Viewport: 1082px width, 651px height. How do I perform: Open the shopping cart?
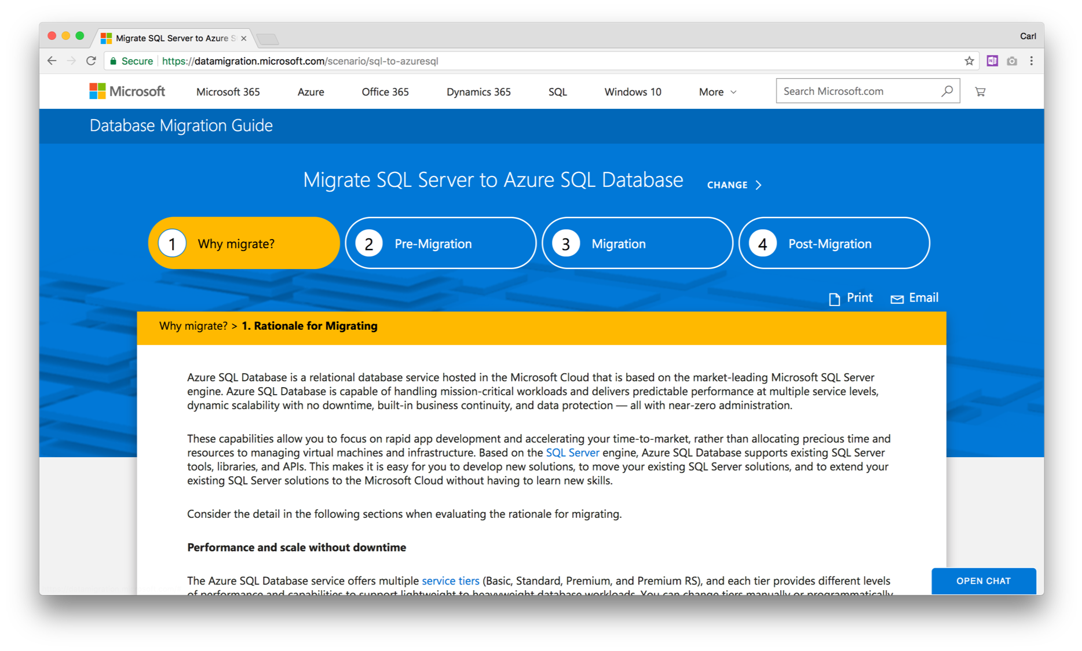980,91
